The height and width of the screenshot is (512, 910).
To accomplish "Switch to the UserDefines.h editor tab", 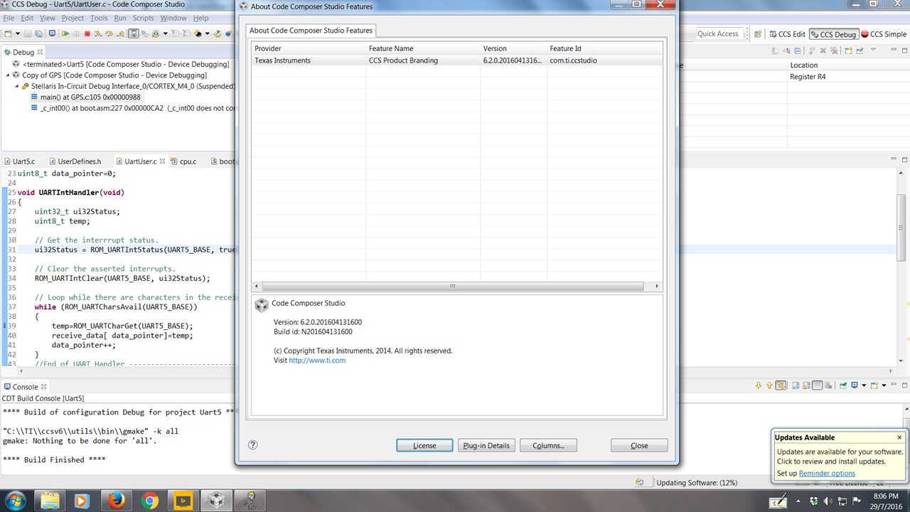I will click(80, 161).
